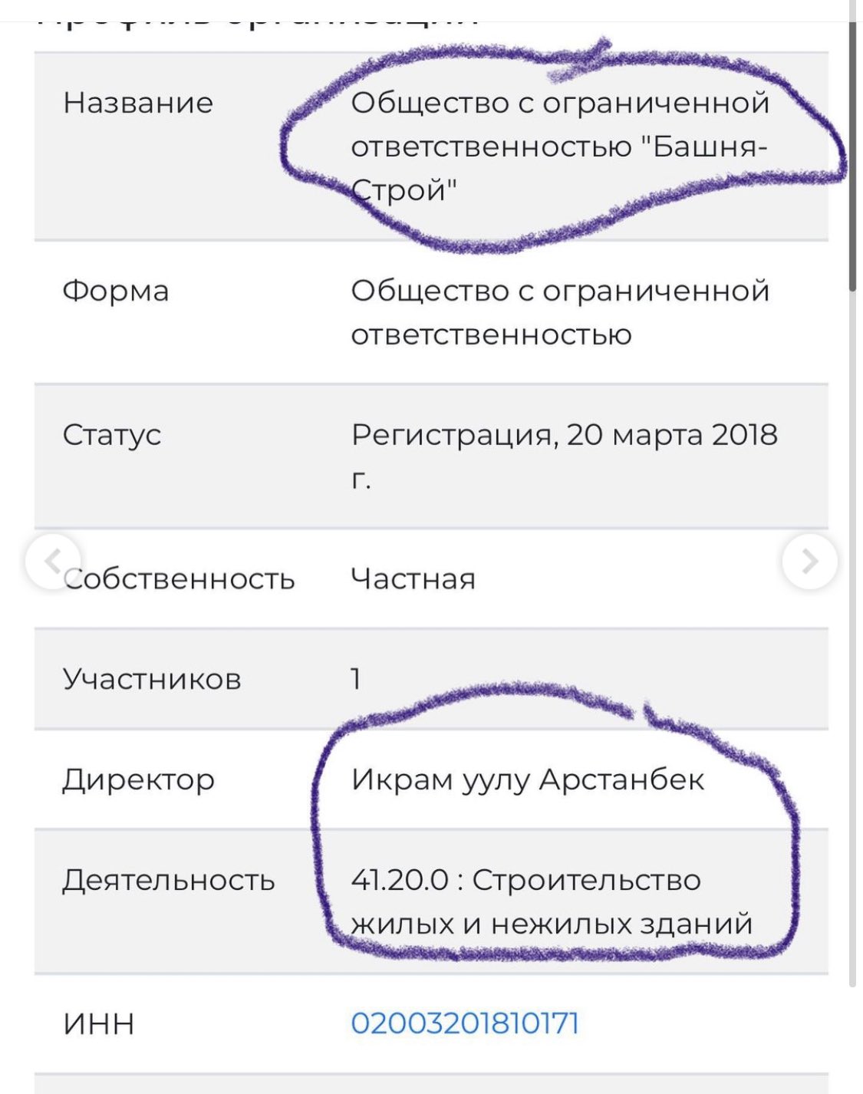This screenshot has width=863, height=1094.
Task: Click the "ИНН" row label
Action: pos(98,1024)
